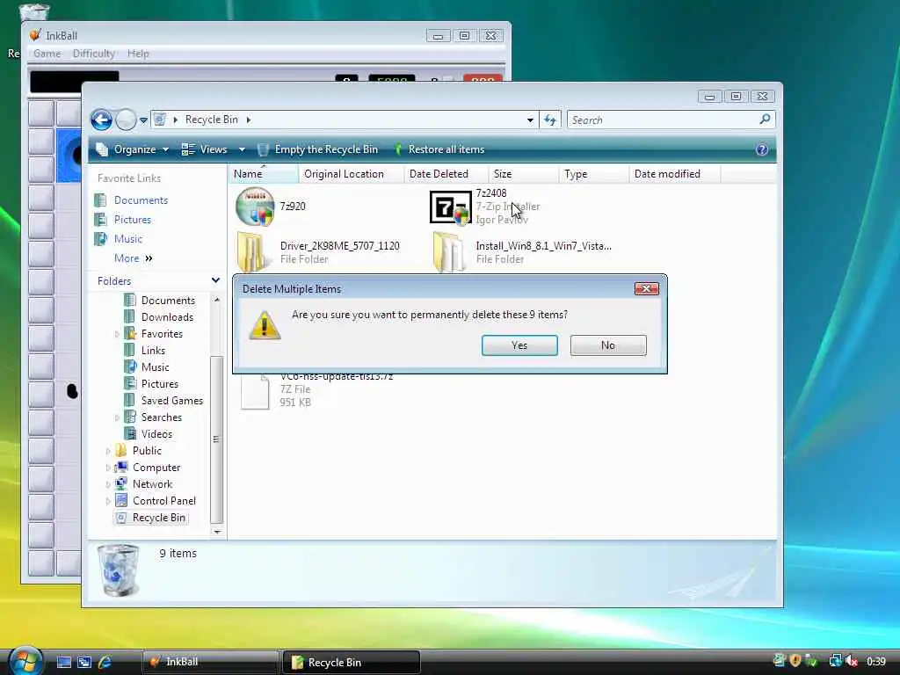900x675 pixels.
Task: Click the Windows Start orb
Action: coord(25,661)
